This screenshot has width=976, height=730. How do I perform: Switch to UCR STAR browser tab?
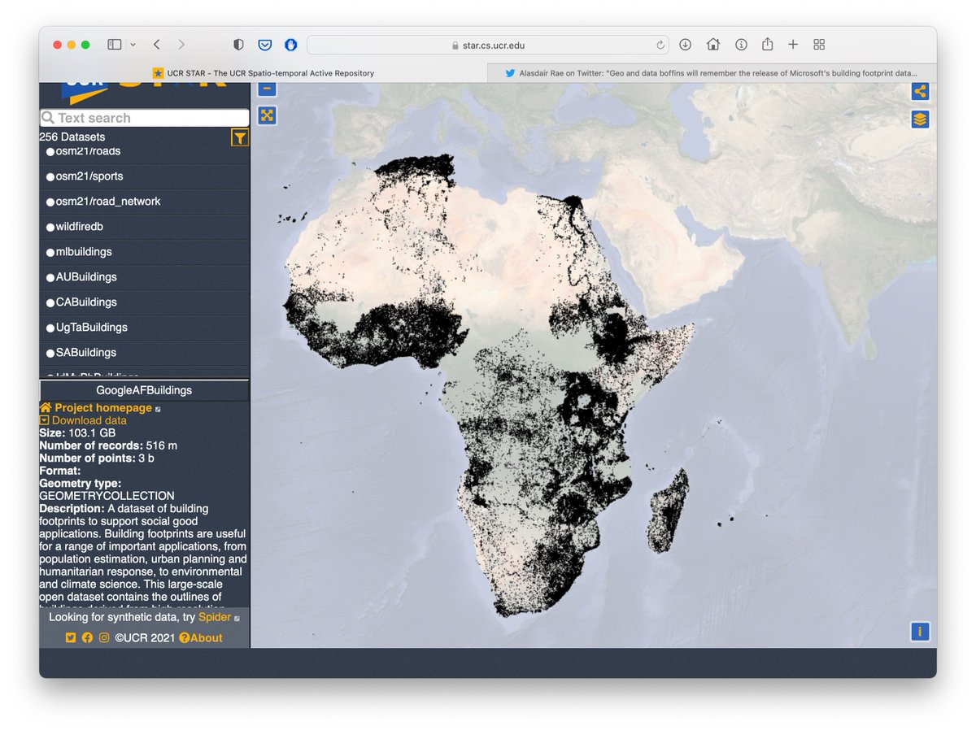coord(264,72)
